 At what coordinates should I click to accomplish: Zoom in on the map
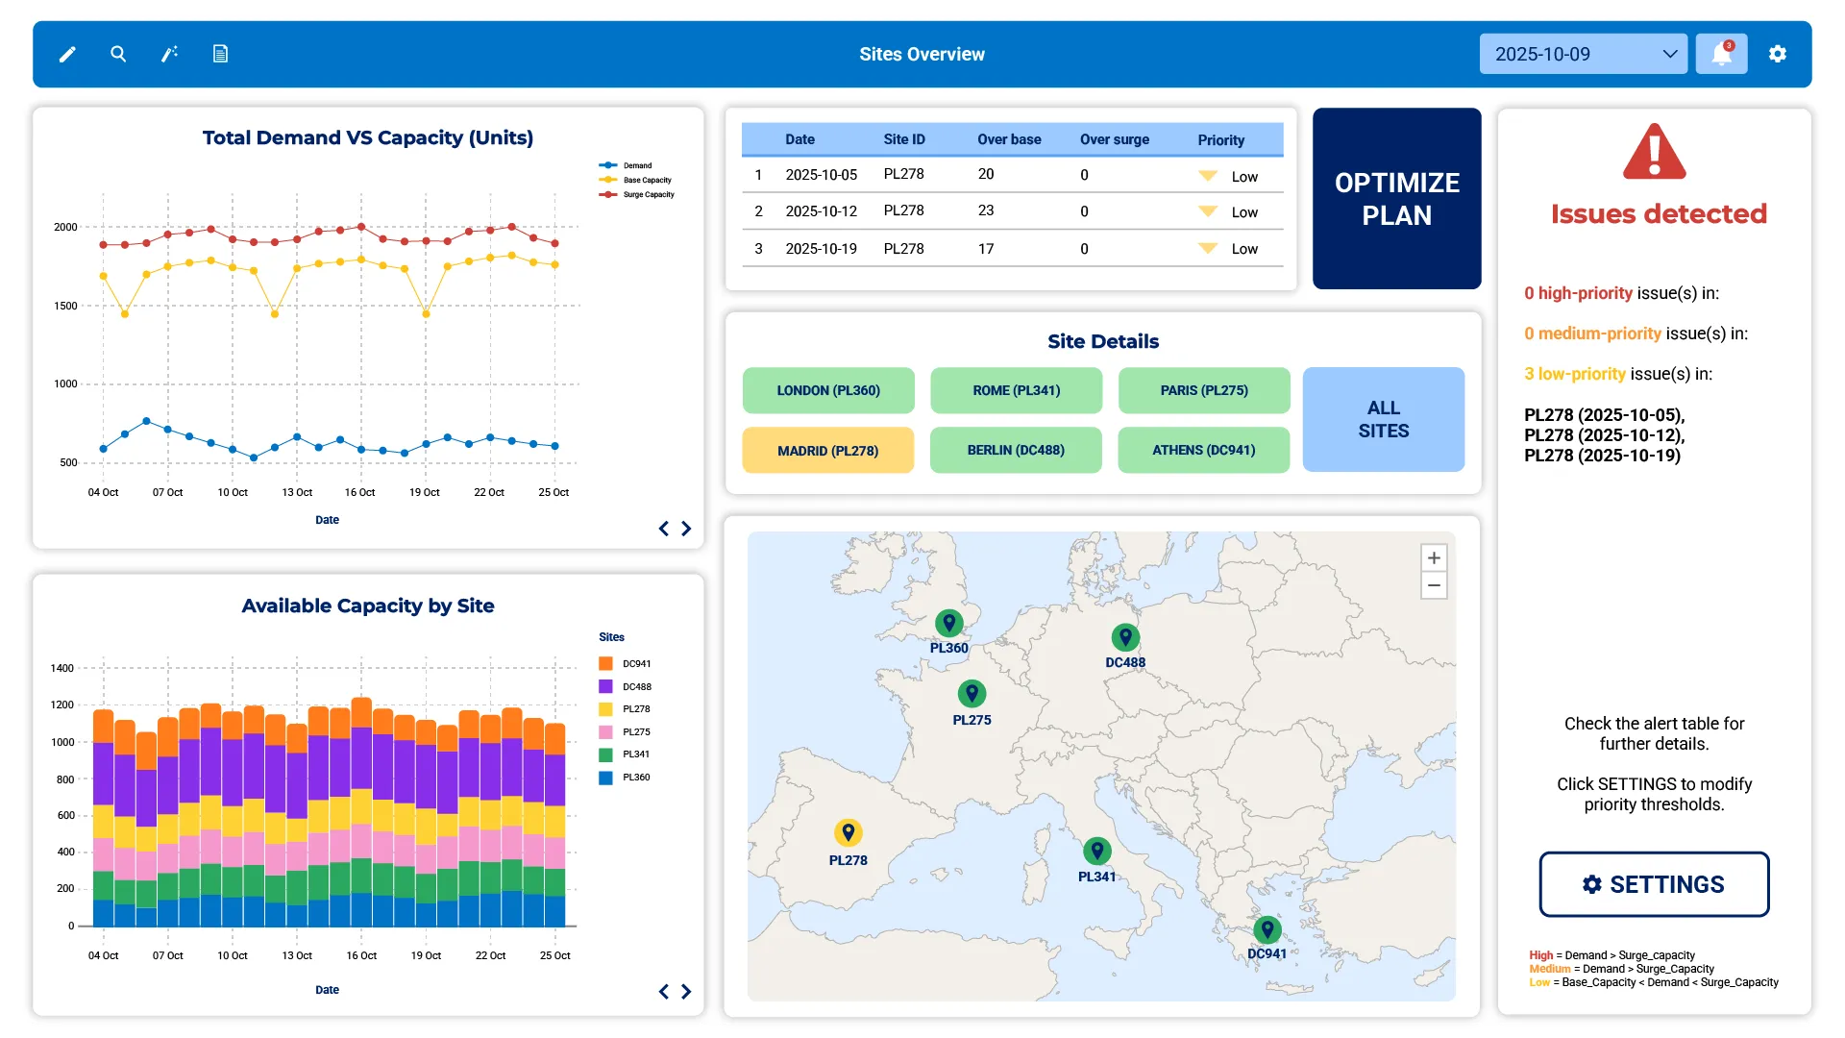[1434, 557]
